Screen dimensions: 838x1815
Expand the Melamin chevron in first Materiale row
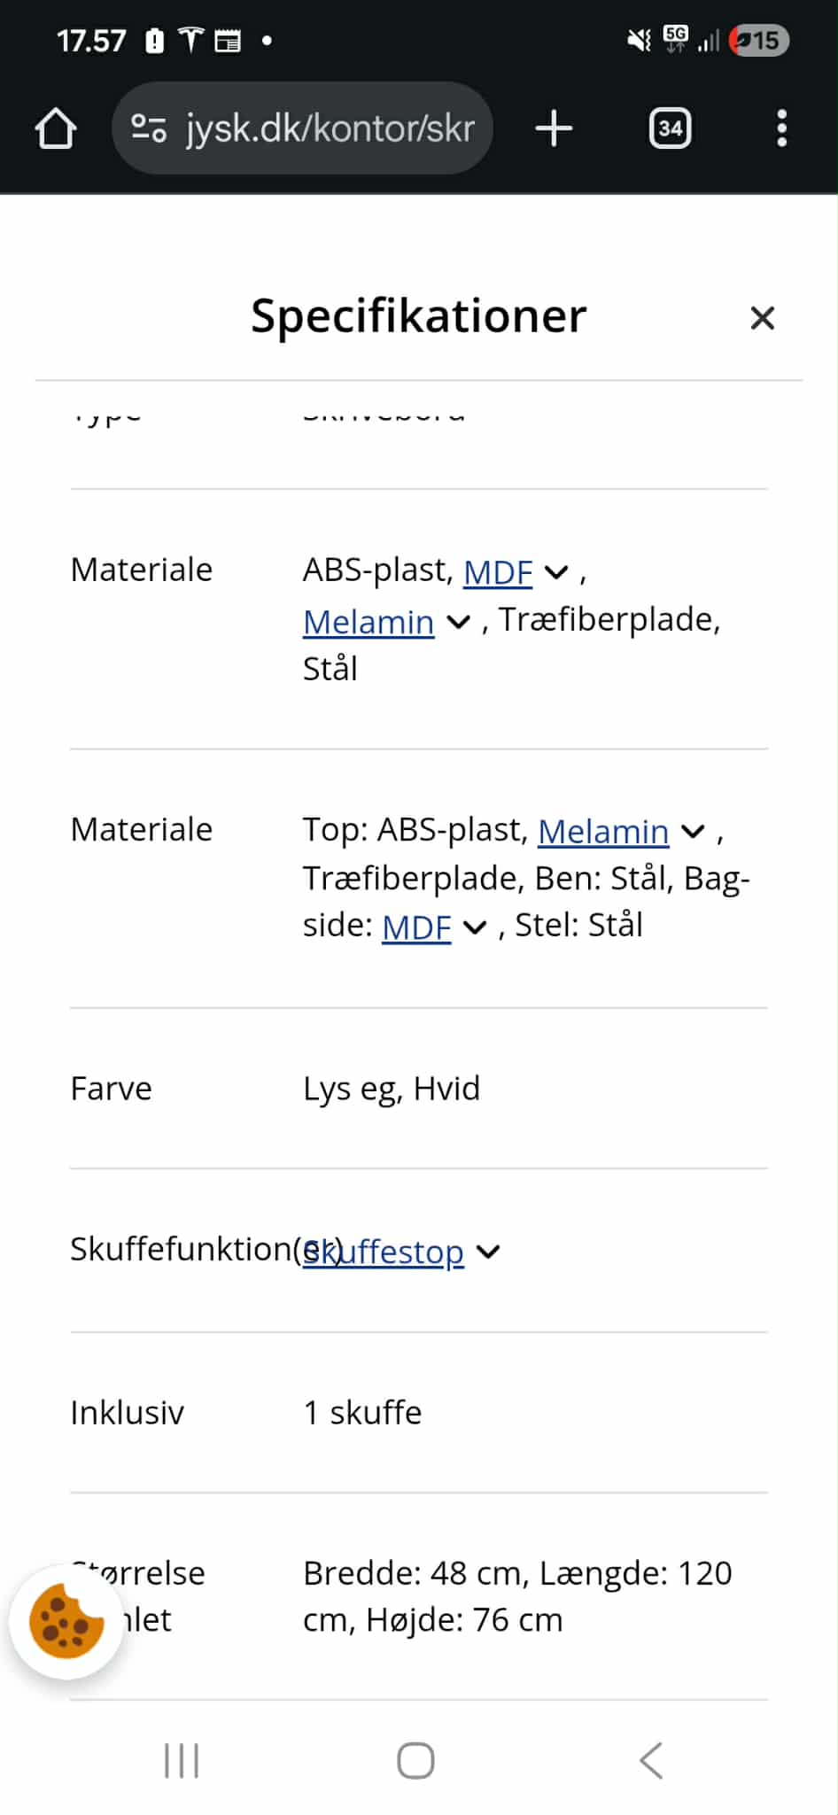(x=459, y=623)
